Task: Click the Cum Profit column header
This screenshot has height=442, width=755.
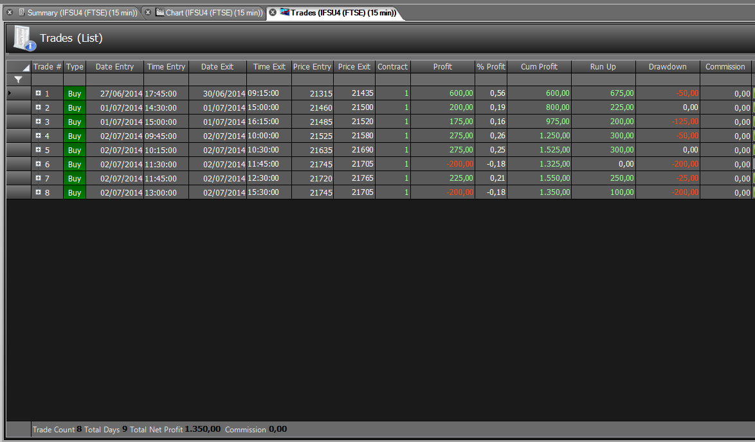Action: coord(539,66)
